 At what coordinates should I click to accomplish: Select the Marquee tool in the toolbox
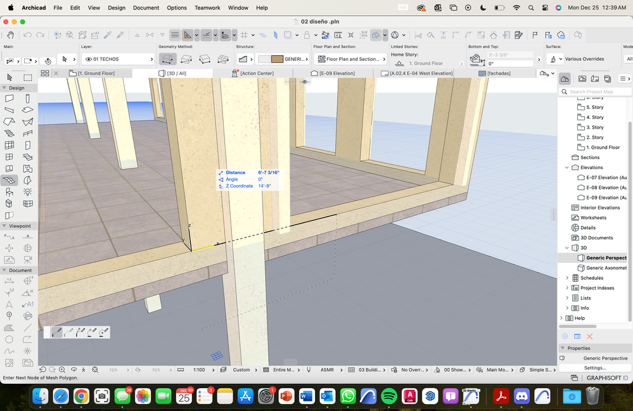pyautogui.click(x=28, y=77)
